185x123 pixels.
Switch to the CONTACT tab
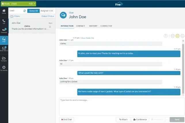81,26
